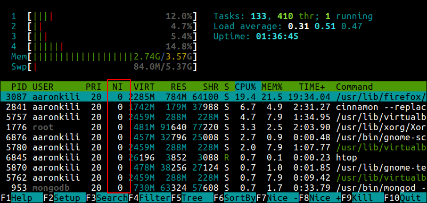Click the R state of htop process

pyautogui.click(x=227, y=158)
